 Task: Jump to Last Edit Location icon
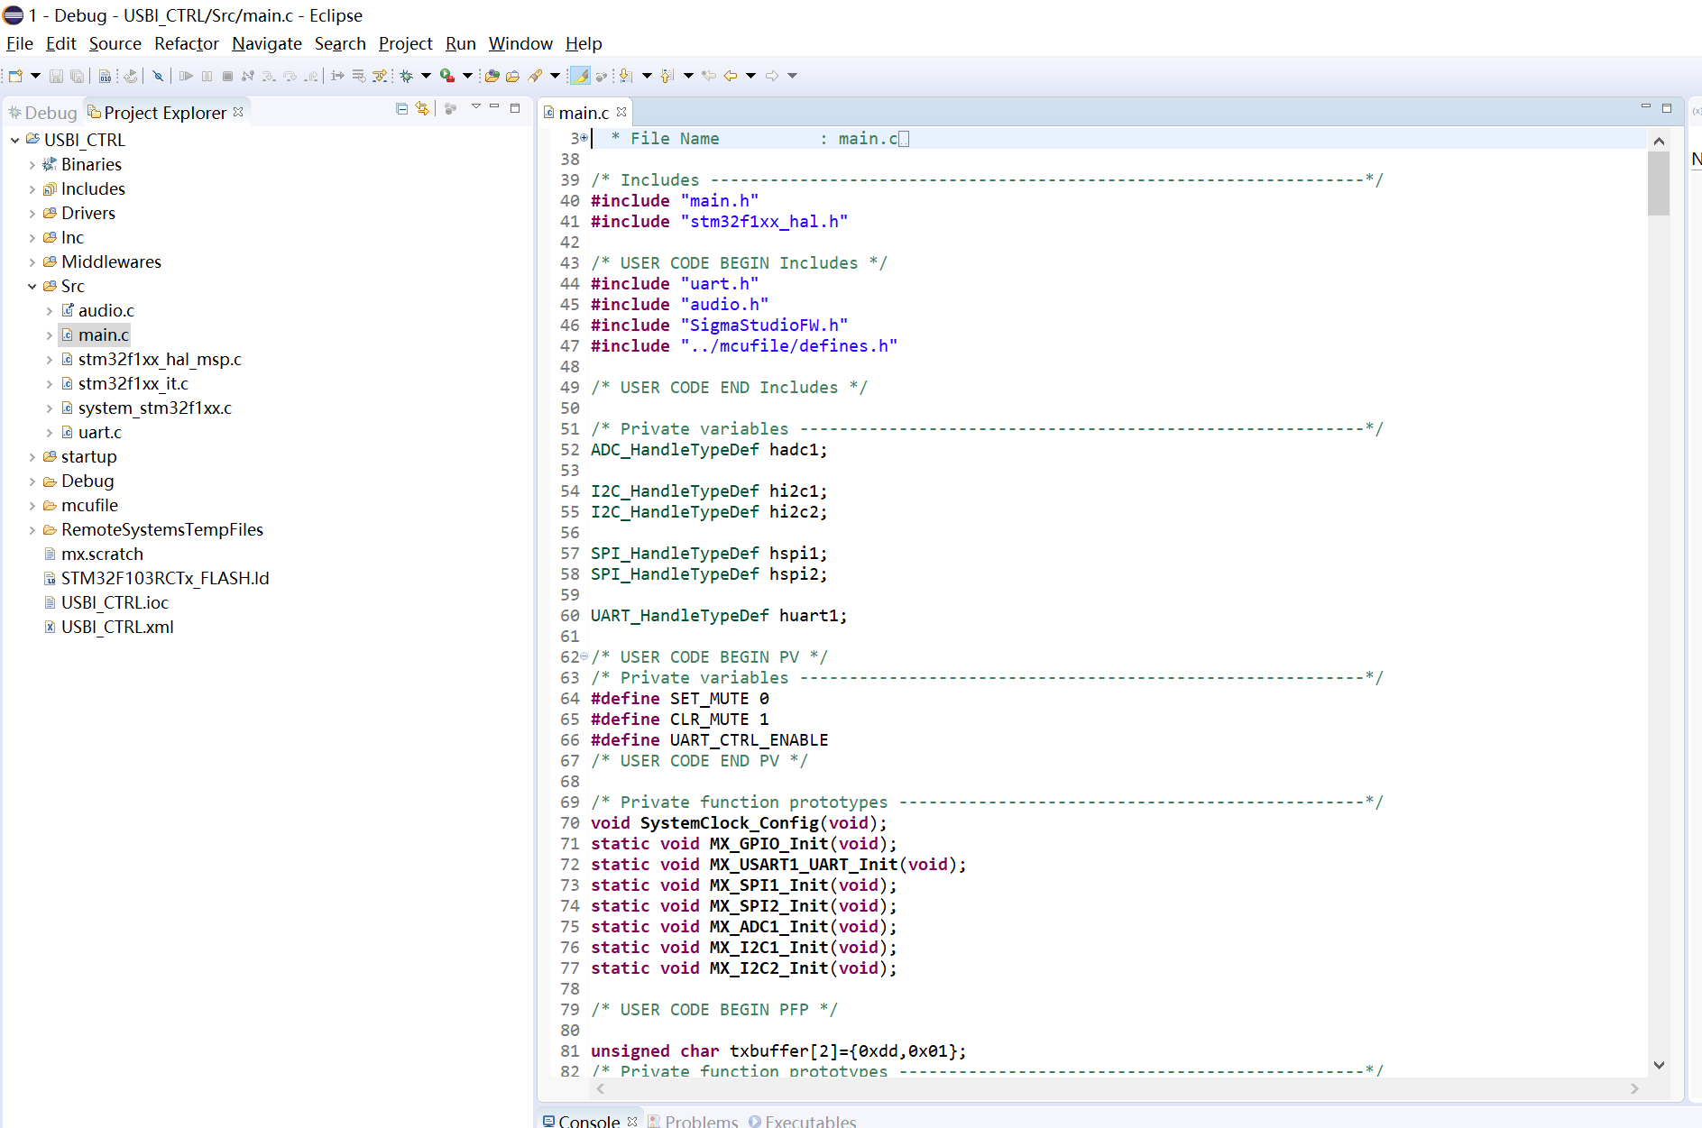709,76
